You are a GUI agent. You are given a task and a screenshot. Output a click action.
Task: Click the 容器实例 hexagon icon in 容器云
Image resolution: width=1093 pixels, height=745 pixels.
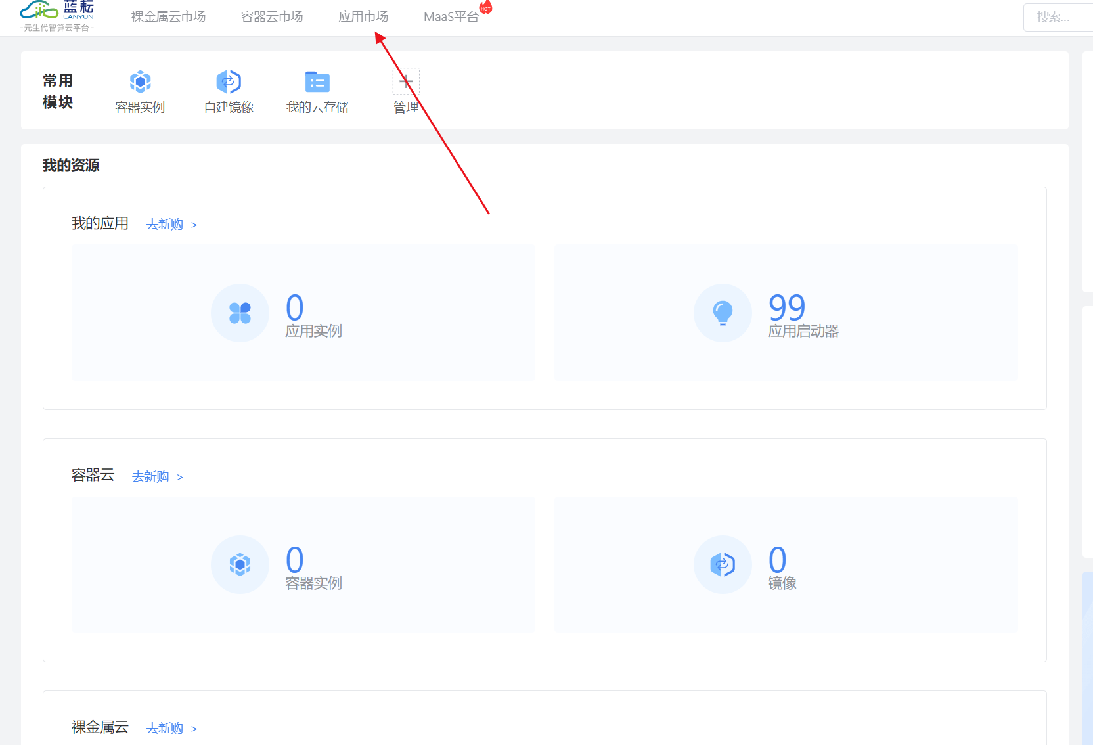tap(240, 564)
